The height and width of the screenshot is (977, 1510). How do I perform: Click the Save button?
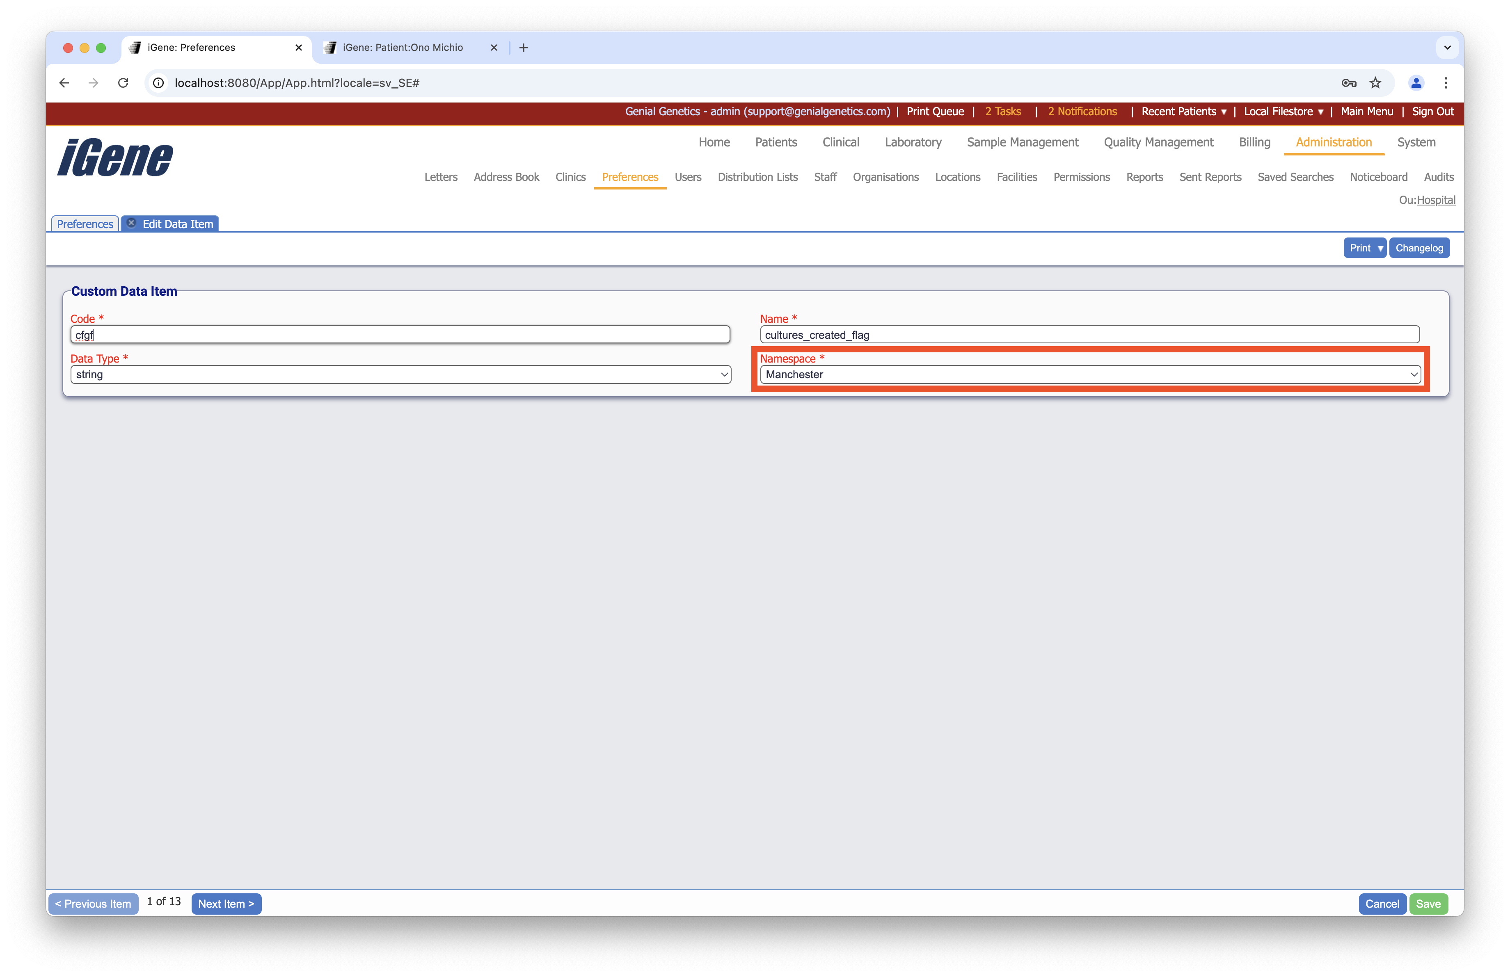coord(1429,904)
